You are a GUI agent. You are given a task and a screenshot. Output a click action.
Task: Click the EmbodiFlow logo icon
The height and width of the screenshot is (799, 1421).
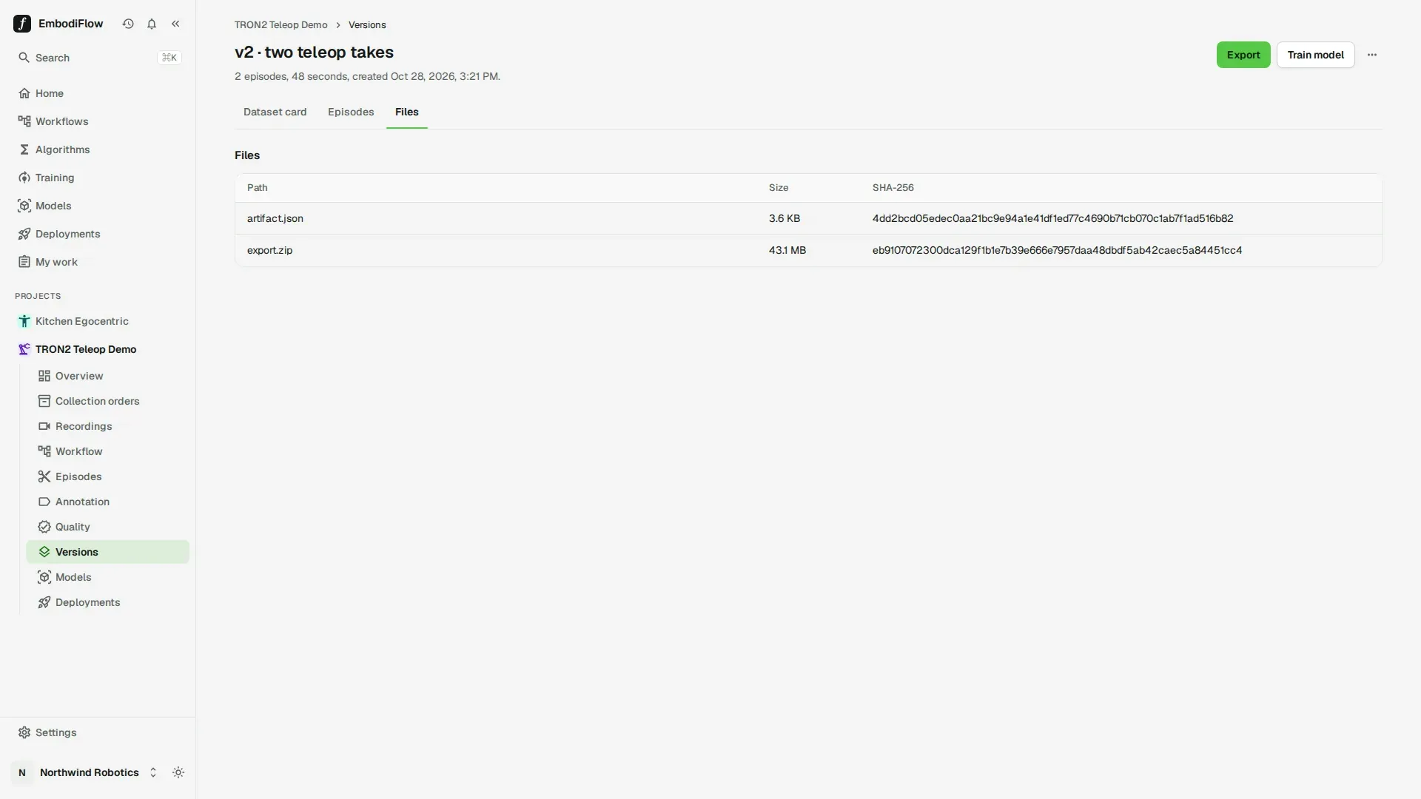[22, 24]
